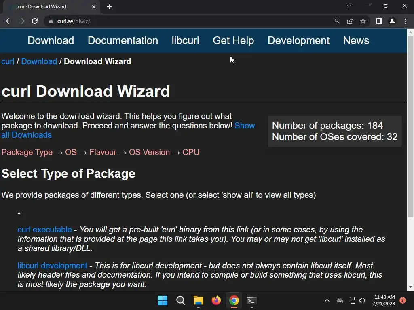Expand the tab search chevron
This screenshot has width=414, height=310.
(349, 6)
